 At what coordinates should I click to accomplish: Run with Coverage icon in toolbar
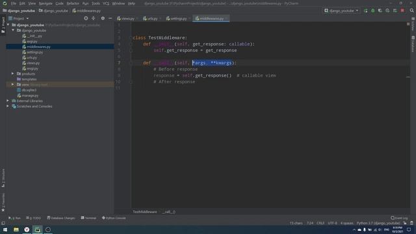coord(380,10)
